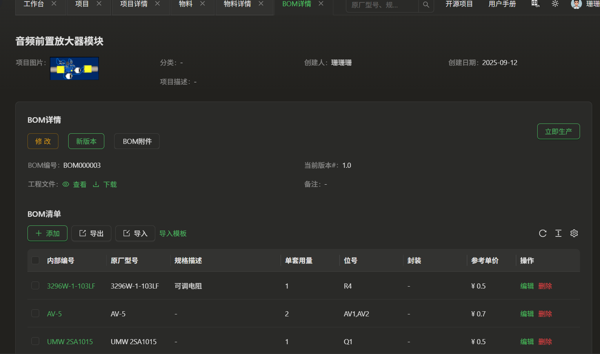This screenshot has height=354, width=600.
Task: Click the BOM000003 number text
Action: 82,165
